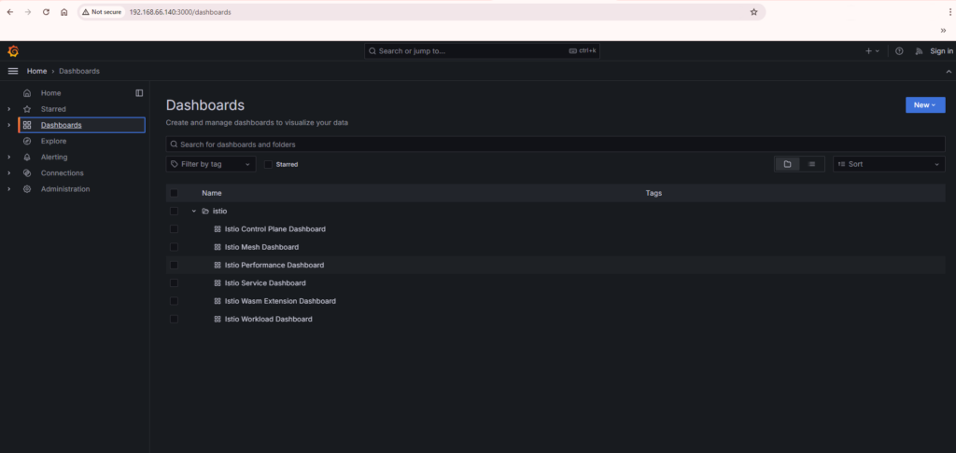Open the news feed RSS icon
Image resolution: width=956 pixels, height=453 pixels.
(x=919, y=51)
